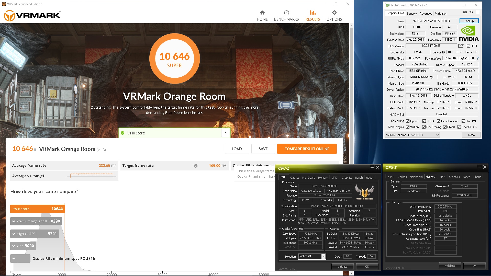The image size is (491, 276).
Task: Click the CPU Name field Intel Core i9 9980XE
Action: click(x=325, y=186)
